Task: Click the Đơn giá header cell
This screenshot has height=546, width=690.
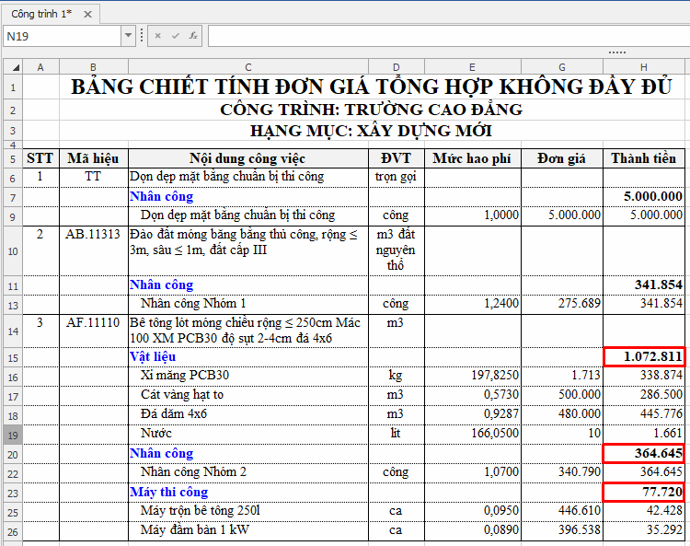Action: tap(562, 158)
